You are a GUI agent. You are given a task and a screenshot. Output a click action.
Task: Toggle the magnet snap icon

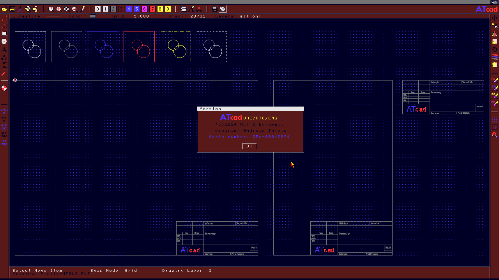[495, 135]
